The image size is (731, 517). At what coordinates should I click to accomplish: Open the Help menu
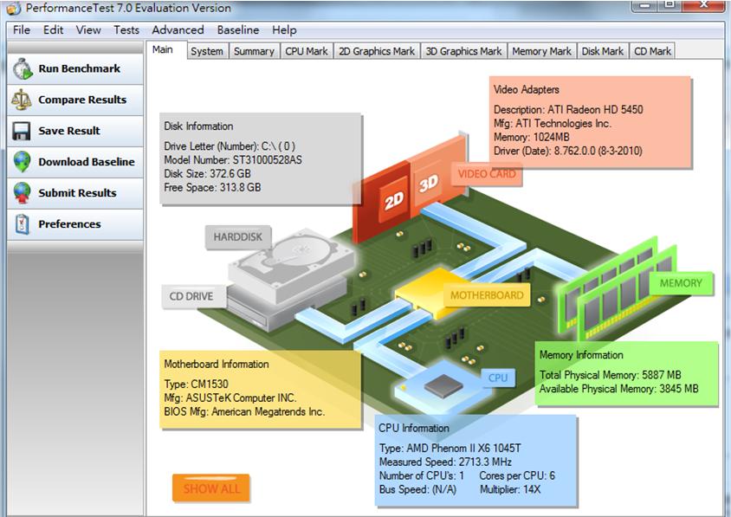pos(284,29)
